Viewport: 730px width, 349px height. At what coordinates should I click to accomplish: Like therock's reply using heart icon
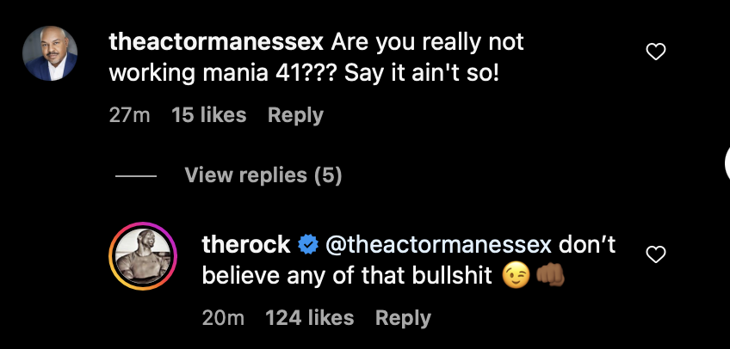point(656,254)
